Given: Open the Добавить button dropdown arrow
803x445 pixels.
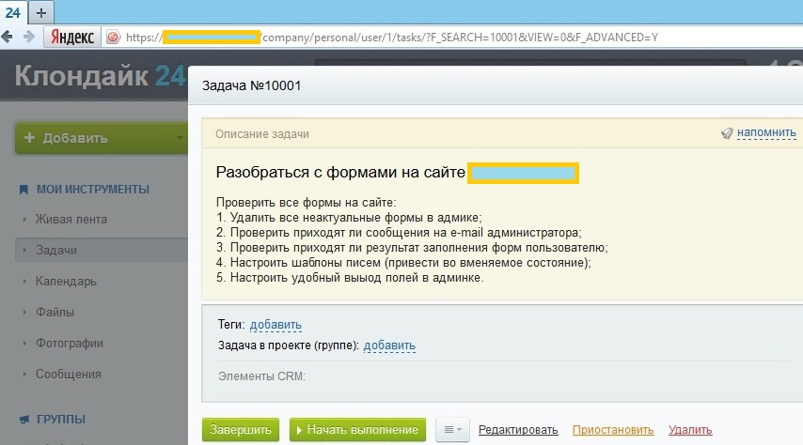Looking at the screenshot, I should (x=180, y=138).
